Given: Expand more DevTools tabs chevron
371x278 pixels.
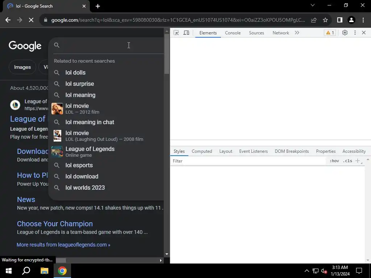Looking at the screenshot, I should (297, 33).
